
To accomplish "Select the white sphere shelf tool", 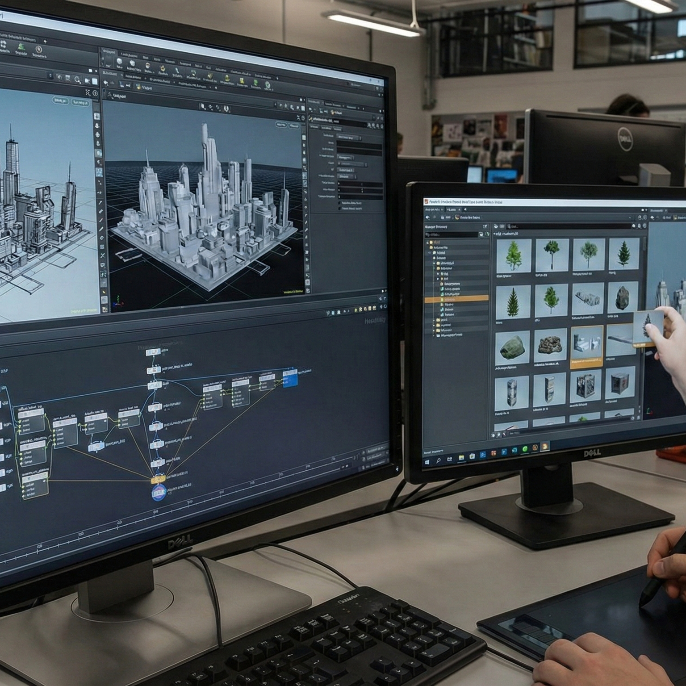I will 120,62.
